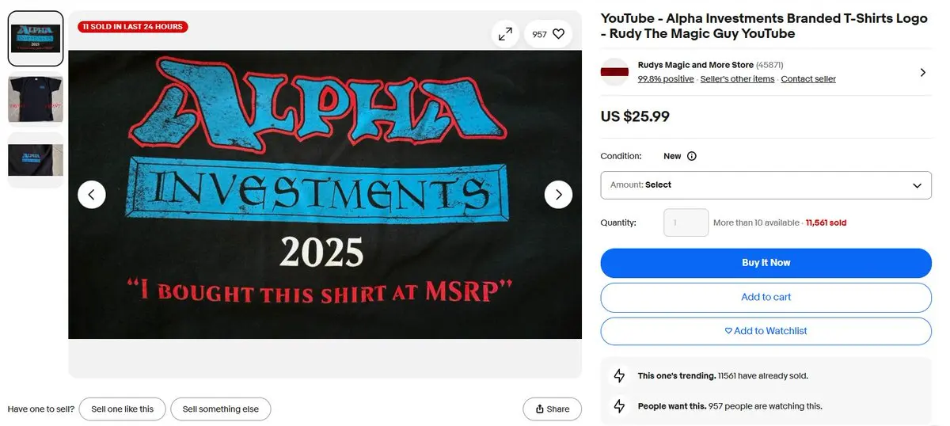Viewport: 950px width, 426px height.
Task: Select the second shirt thumbnail image
Action: (36, 99)
